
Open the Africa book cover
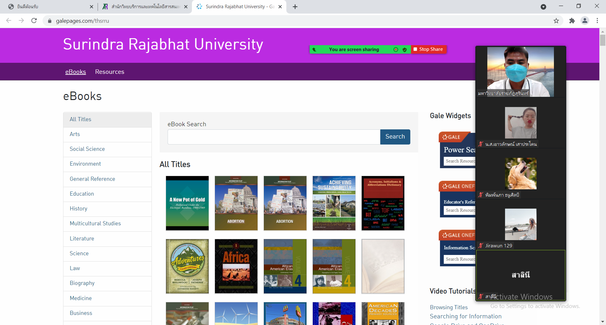pos(236,266)
